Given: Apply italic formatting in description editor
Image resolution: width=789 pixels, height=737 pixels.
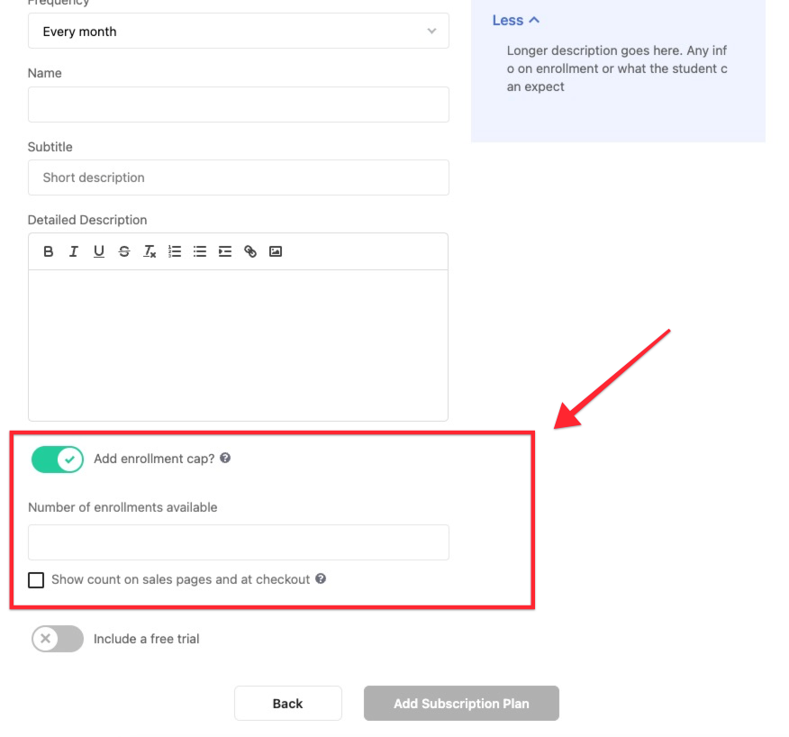Looking at the screenshot, I should pos(74,251).
